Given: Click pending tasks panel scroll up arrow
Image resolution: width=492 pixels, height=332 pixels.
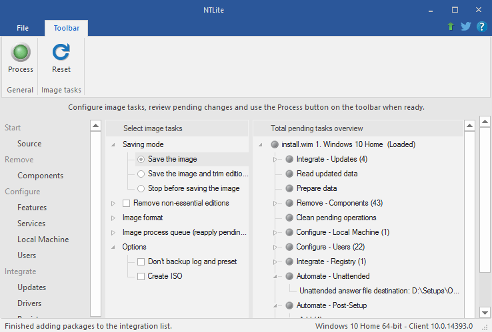Looking at the screenshot, I should pyautogui.click(x=469, y=126).
